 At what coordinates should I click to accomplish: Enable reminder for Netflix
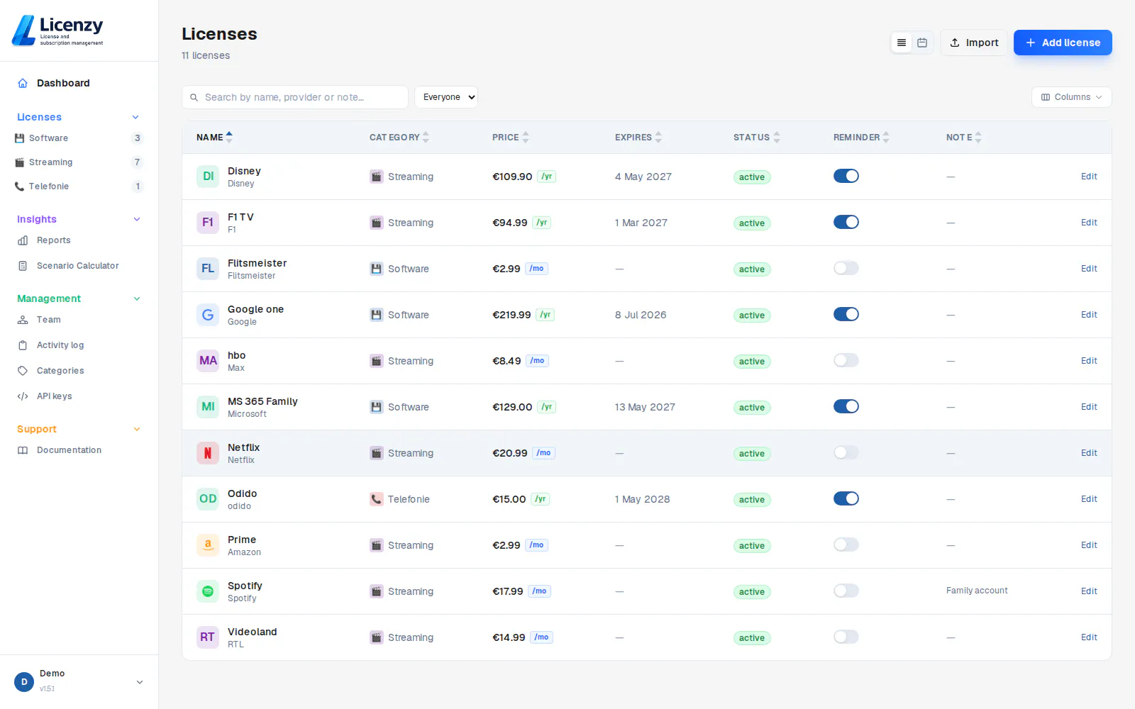pyautogui.click(x=846, y=452)
